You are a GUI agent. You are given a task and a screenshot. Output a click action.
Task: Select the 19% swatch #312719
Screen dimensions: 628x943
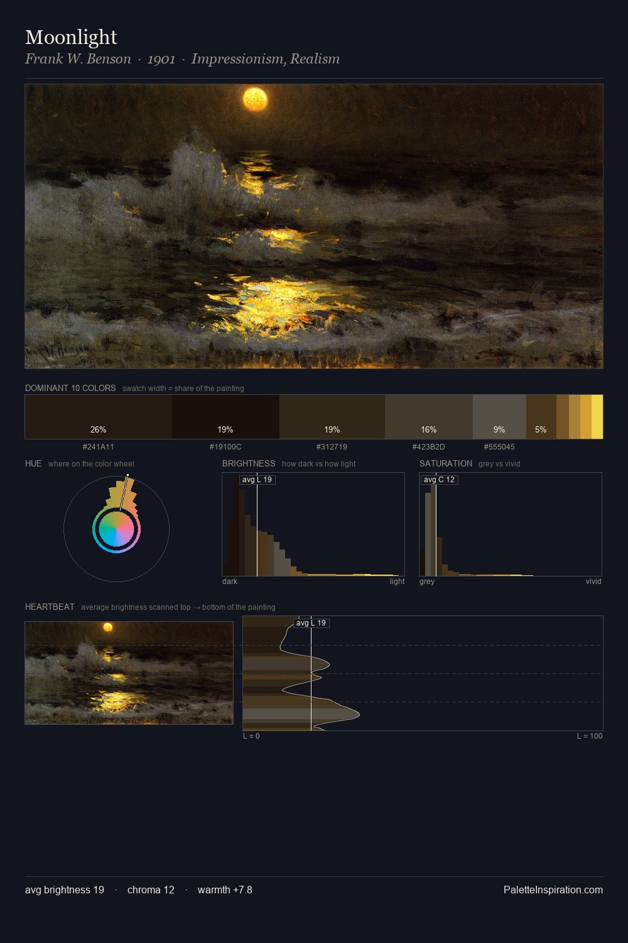coord(332,417)
